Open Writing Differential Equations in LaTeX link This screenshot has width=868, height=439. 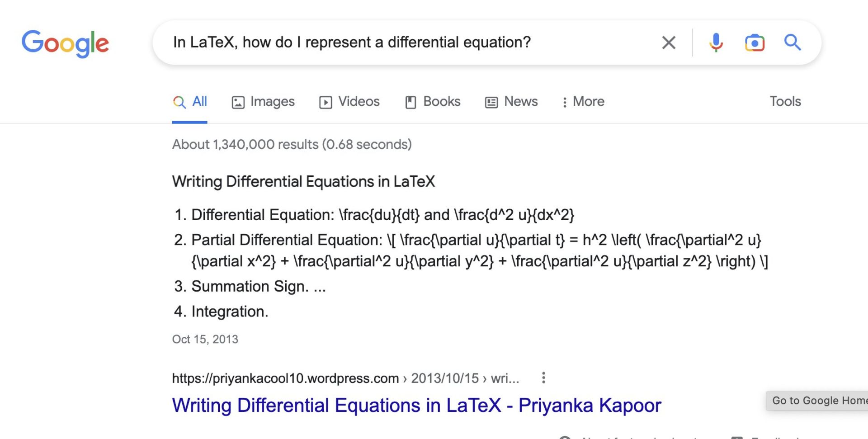click(416, 406)
